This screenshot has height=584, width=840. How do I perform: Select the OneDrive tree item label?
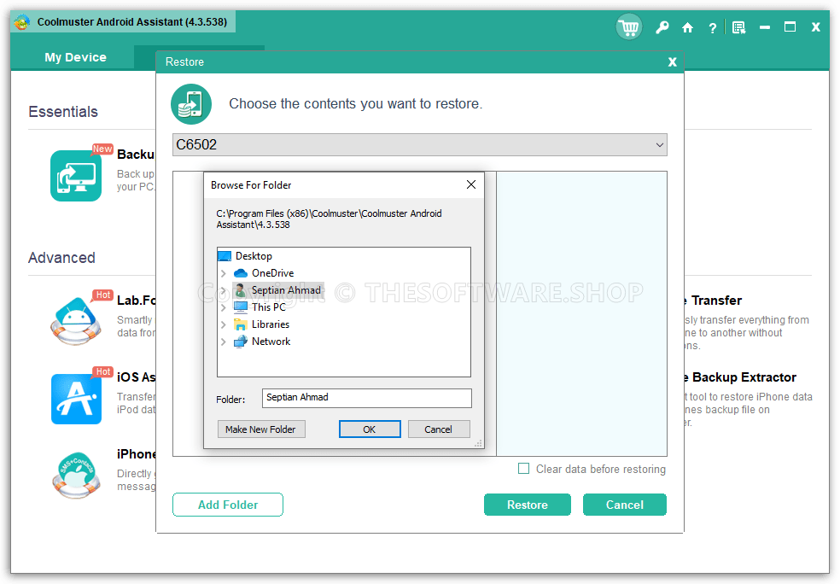click(272, 273)
